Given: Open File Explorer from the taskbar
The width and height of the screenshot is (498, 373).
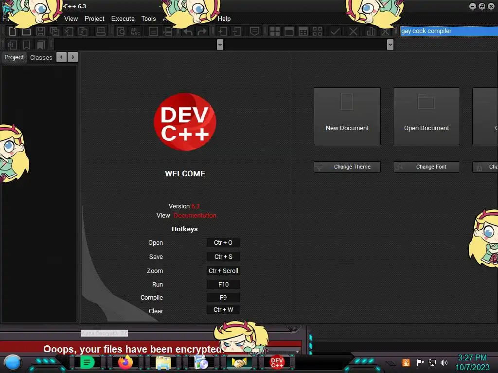Looking at the screenshot, I should point(163,362).
